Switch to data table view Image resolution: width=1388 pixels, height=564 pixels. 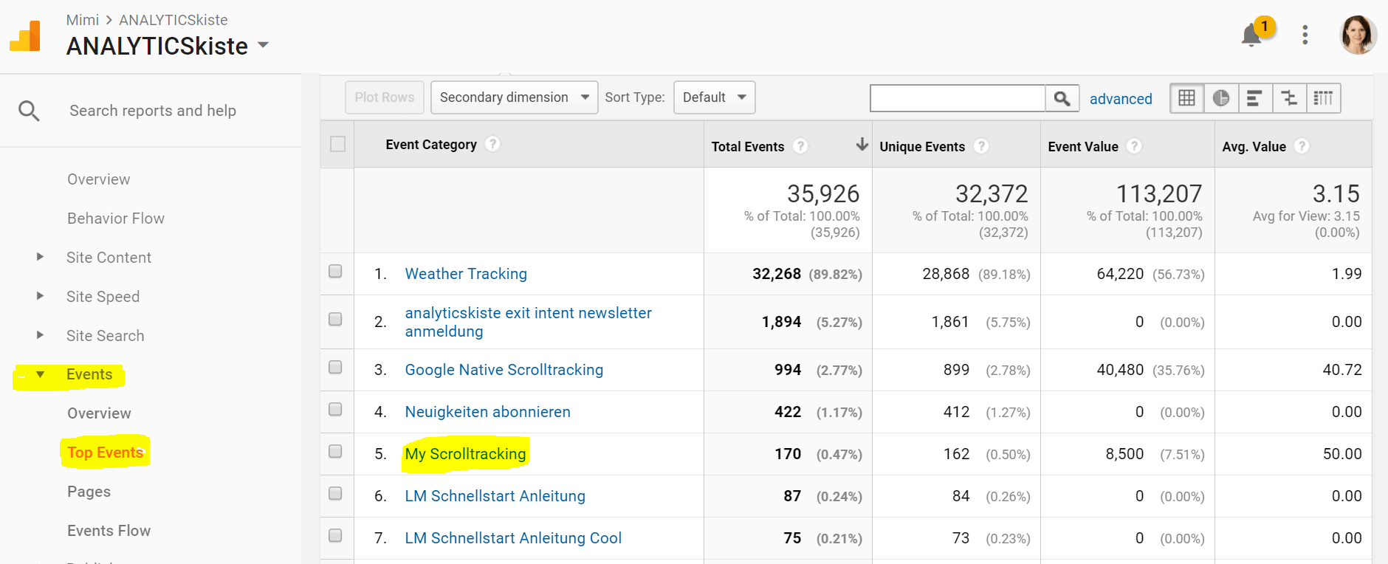(x=1186, y=98)
